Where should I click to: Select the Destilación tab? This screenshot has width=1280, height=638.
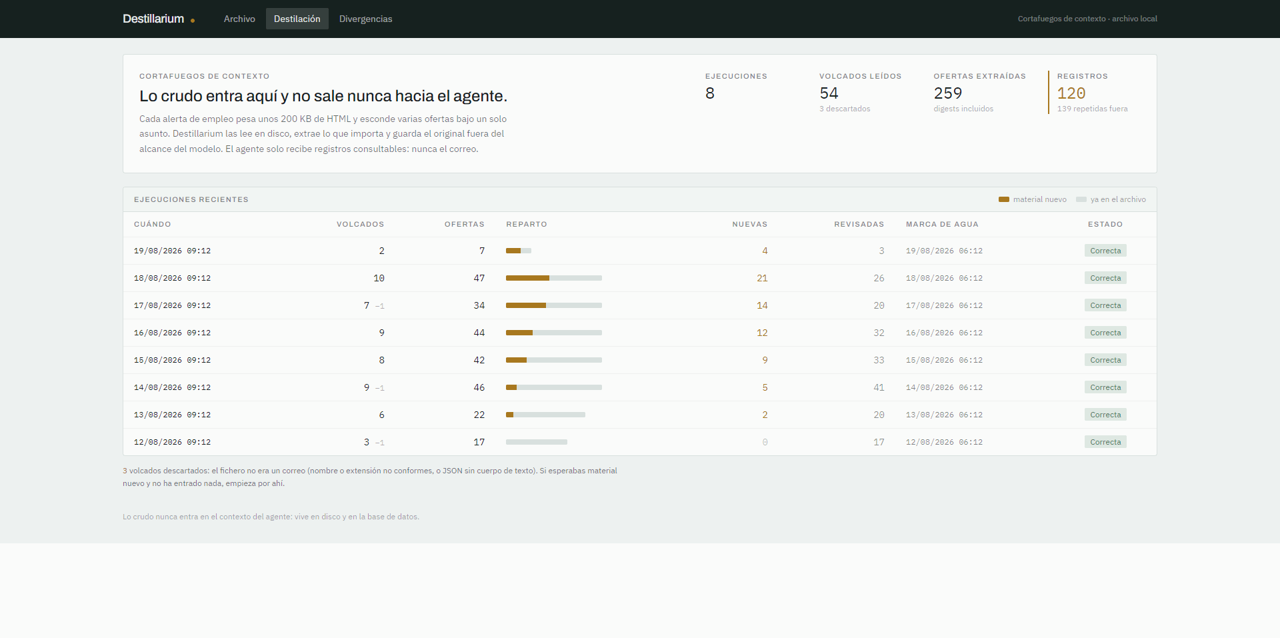[x=297, y=19]
